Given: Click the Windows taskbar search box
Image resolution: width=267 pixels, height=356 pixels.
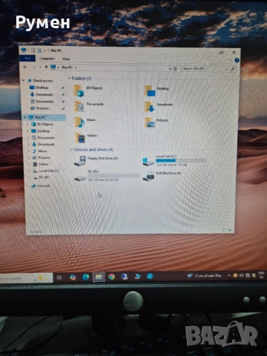Looking at the screenshot, I should [26, 278].
